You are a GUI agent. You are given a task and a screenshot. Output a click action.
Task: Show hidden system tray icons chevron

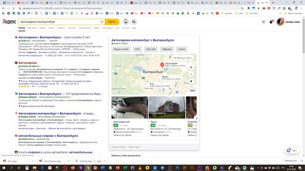pyautogui.click(x=258, y=168)
